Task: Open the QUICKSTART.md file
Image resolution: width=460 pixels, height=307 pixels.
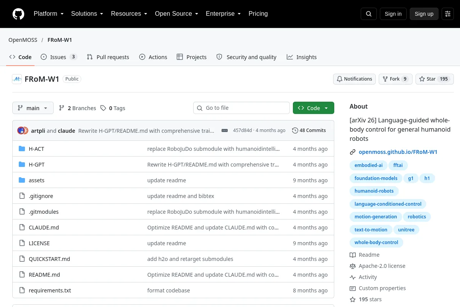Action: (x=49, y=259)
